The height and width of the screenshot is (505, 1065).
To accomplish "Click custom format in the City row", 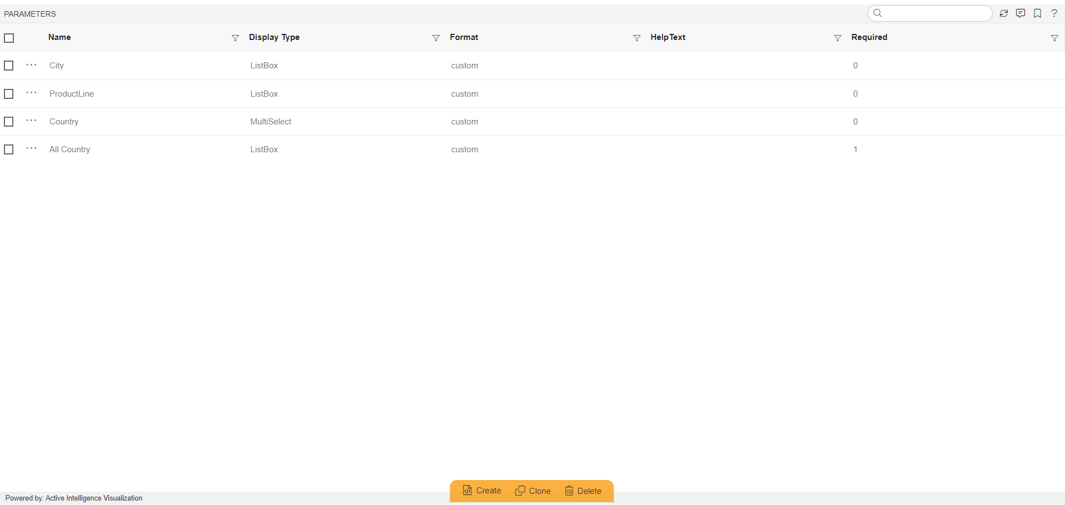I will click(465, 66).
